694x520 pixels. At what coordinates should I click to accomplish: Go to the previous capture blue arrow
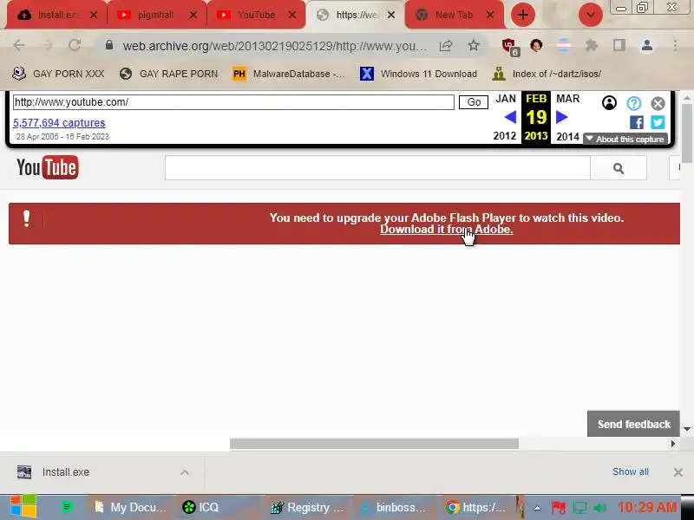point(510,117)
